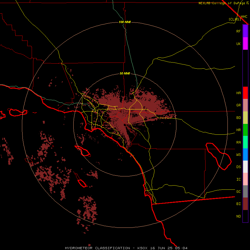This screenshot has width=250, height=250.
Task: Click the IC light pink legend swatch
Action: tap(245, 179)
